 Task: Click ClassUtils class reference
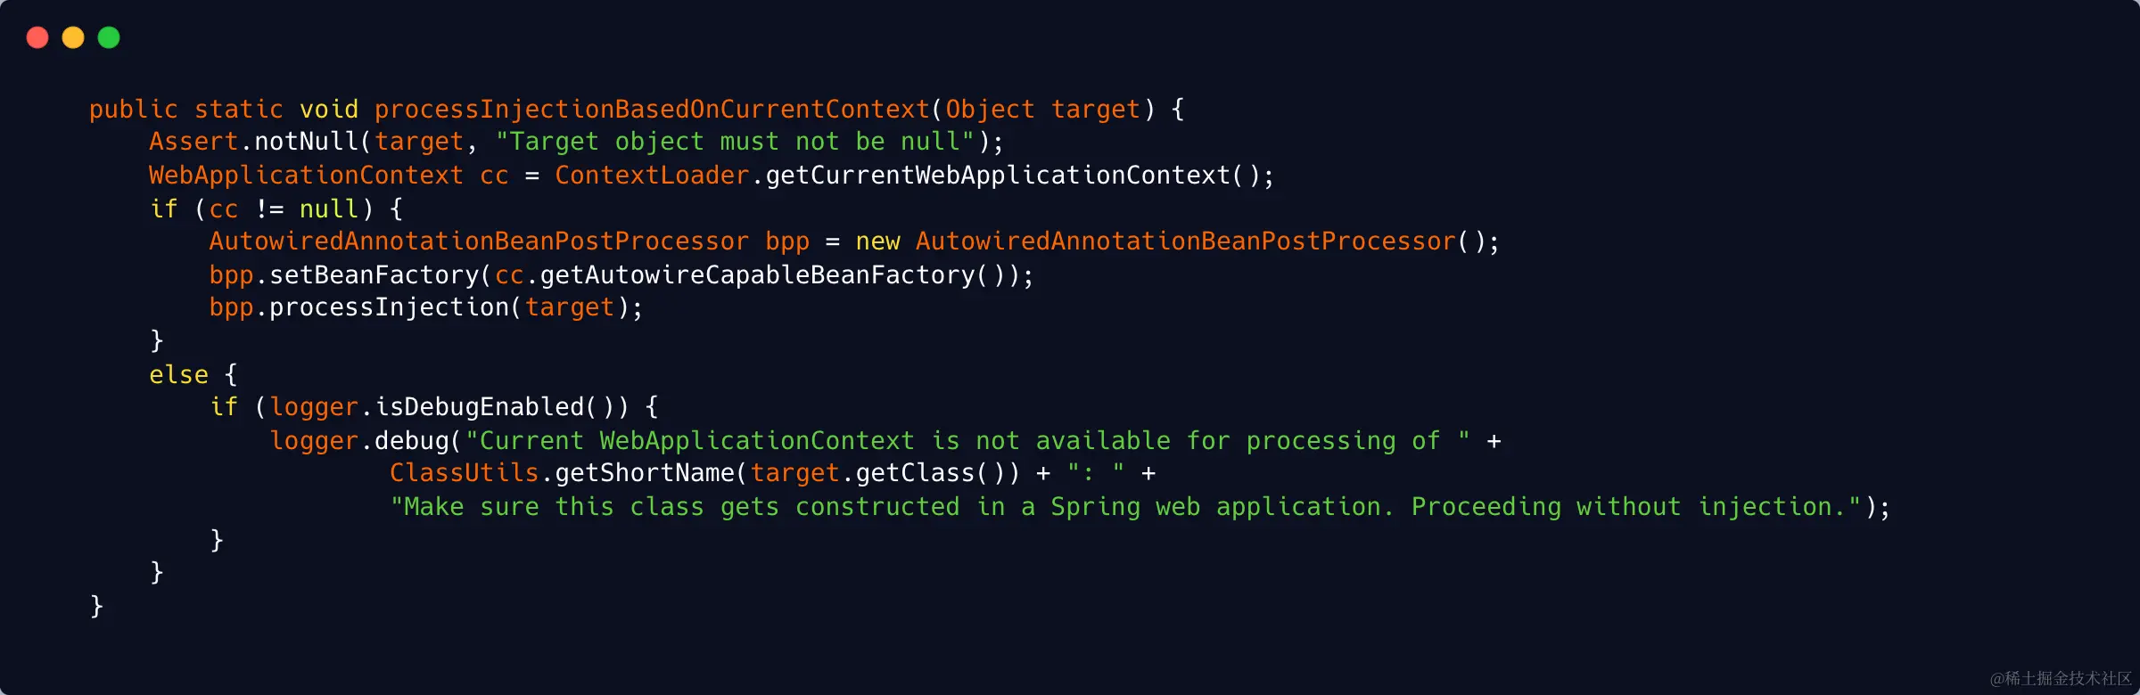click(464, 473)
